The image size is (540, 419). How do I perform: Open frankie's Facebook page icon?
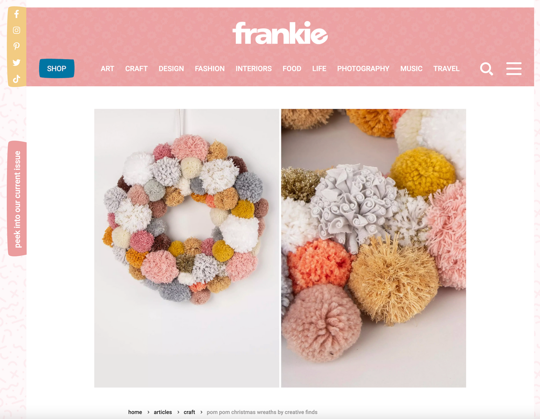tap(16, 14)
